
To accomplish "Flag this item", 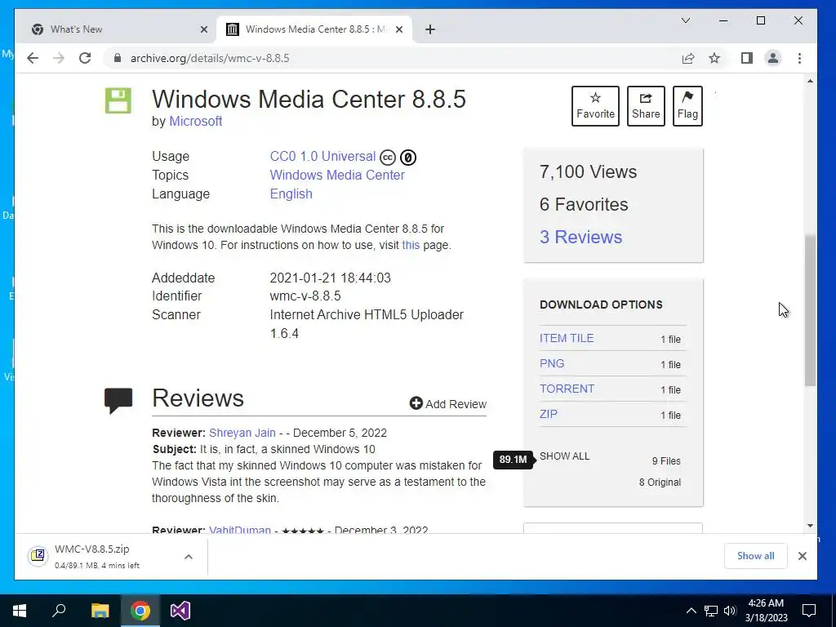I will pyautogui.click(x=687, y=106).
